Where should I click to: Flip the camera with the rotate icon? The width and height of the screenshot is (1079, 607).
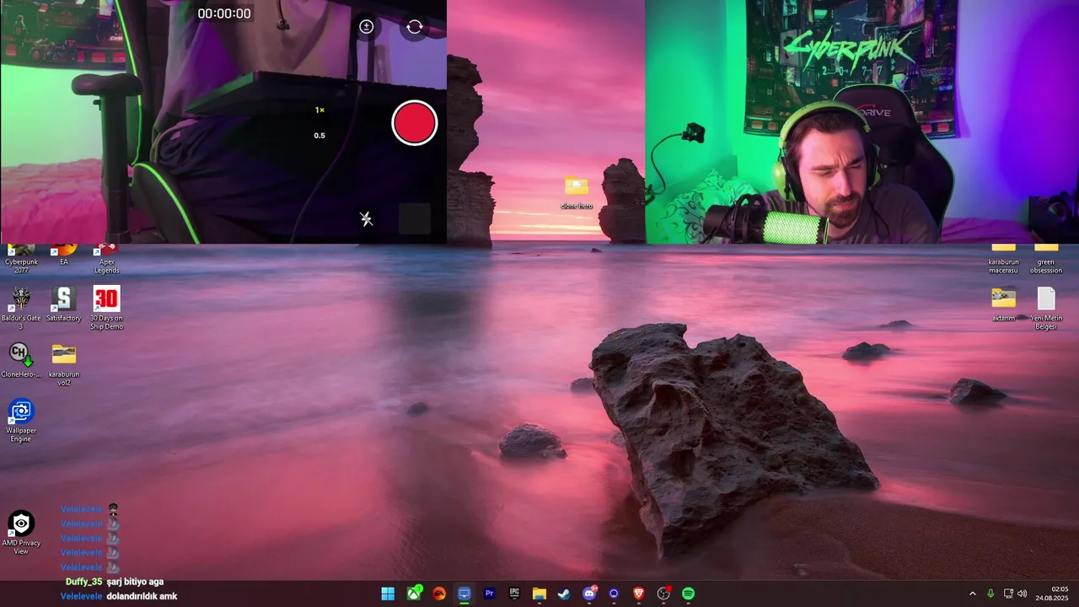click(x=414, y=27)
